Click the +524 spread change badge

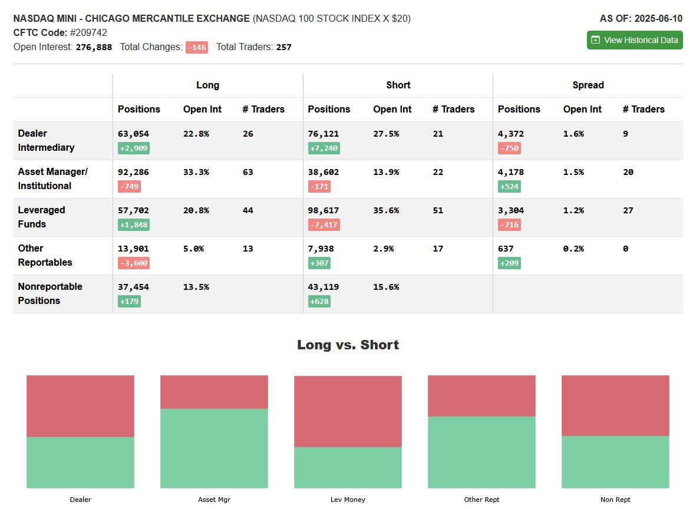509,186
